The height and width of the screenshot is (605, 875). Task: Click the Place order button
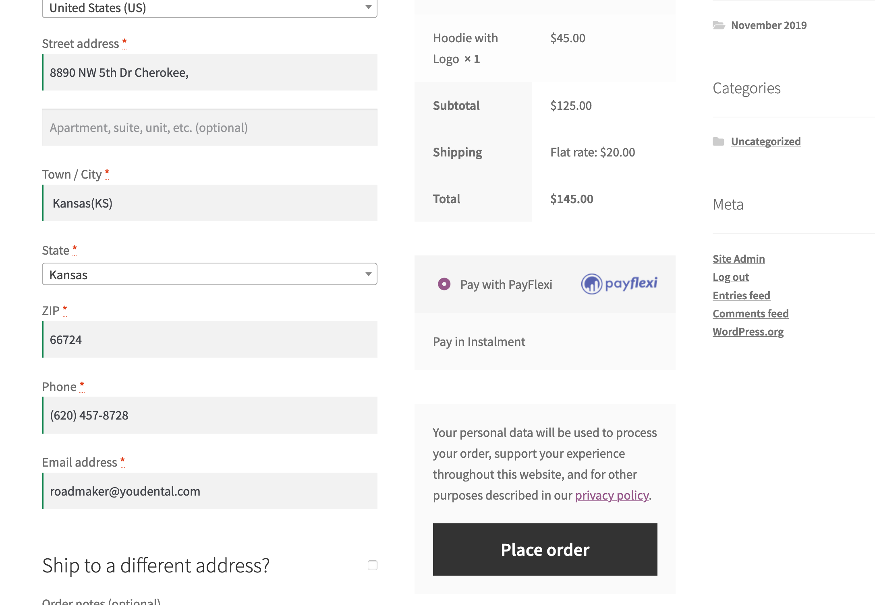[x=545, y=549]
